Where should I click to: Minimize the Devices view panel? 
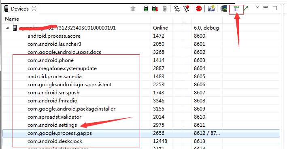[266, 7]
